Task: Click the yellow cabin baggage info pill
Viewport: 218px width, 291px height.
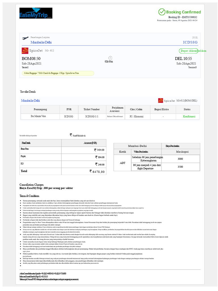Action: pyautogui.click(x=58, y=73)
